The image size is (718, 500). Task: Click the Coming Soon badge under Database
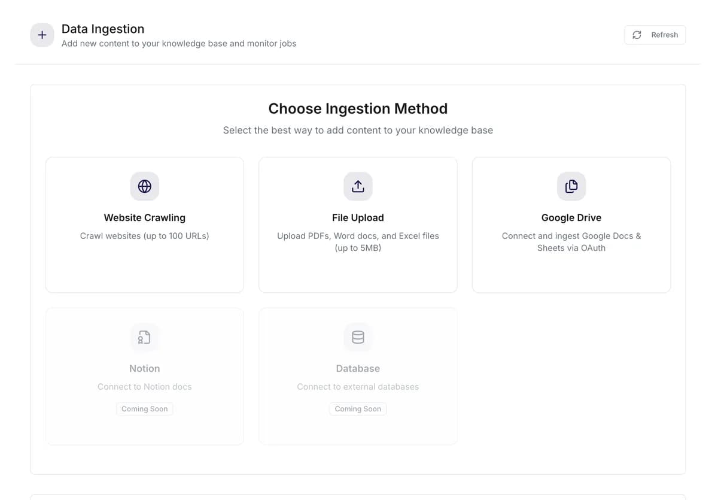click(358, 409)
